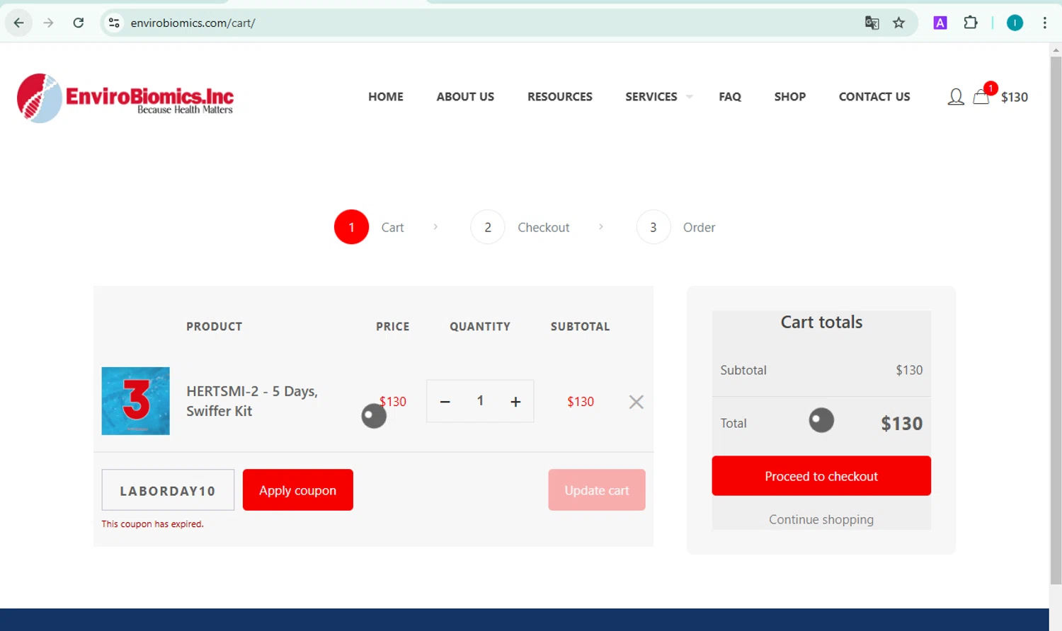Click the Cart totals heading
1062x631 pixels.
pyautogui.click(x=821, y=323)
